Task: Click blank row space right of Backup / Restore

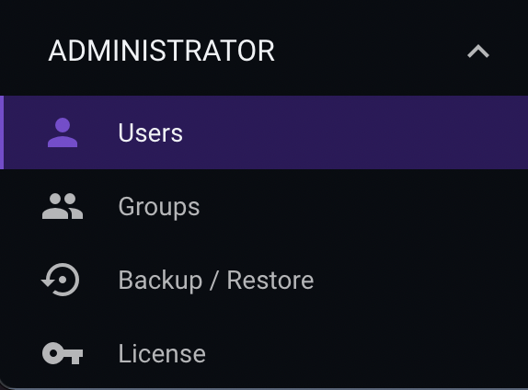Action: click(421, 280)
